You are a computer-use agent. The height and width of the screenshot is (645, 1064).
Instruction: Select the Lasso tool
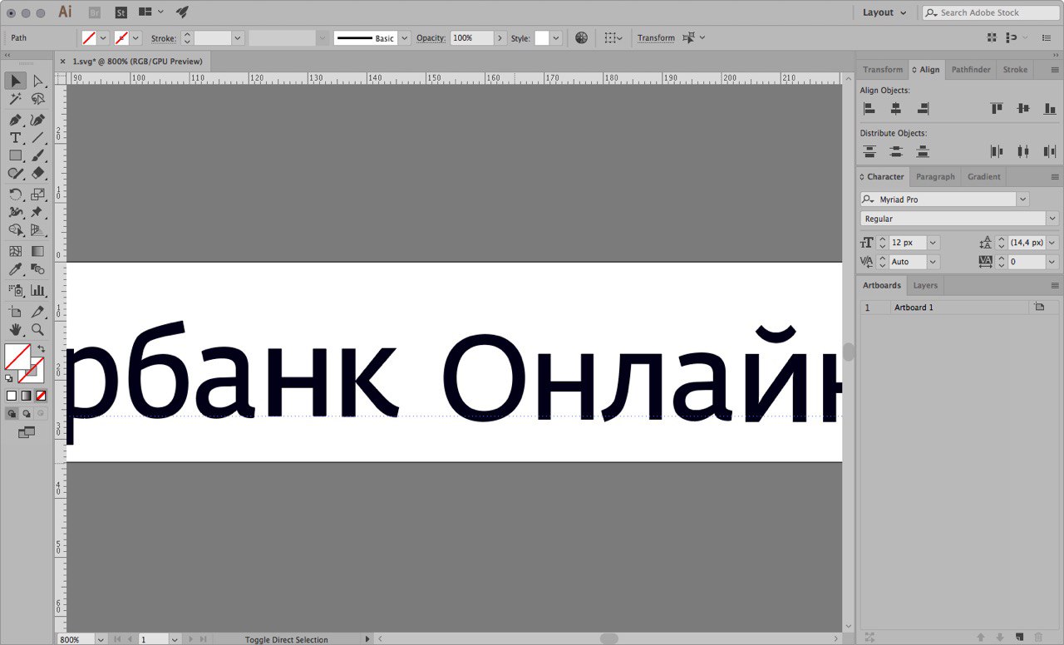37,99
